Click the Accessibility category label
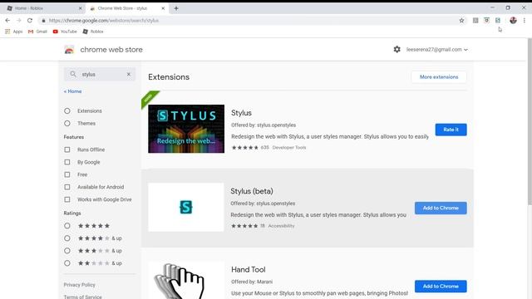 (x=281, y=226)
